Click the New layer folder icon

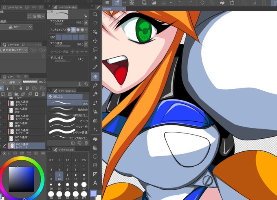(16, 94)
